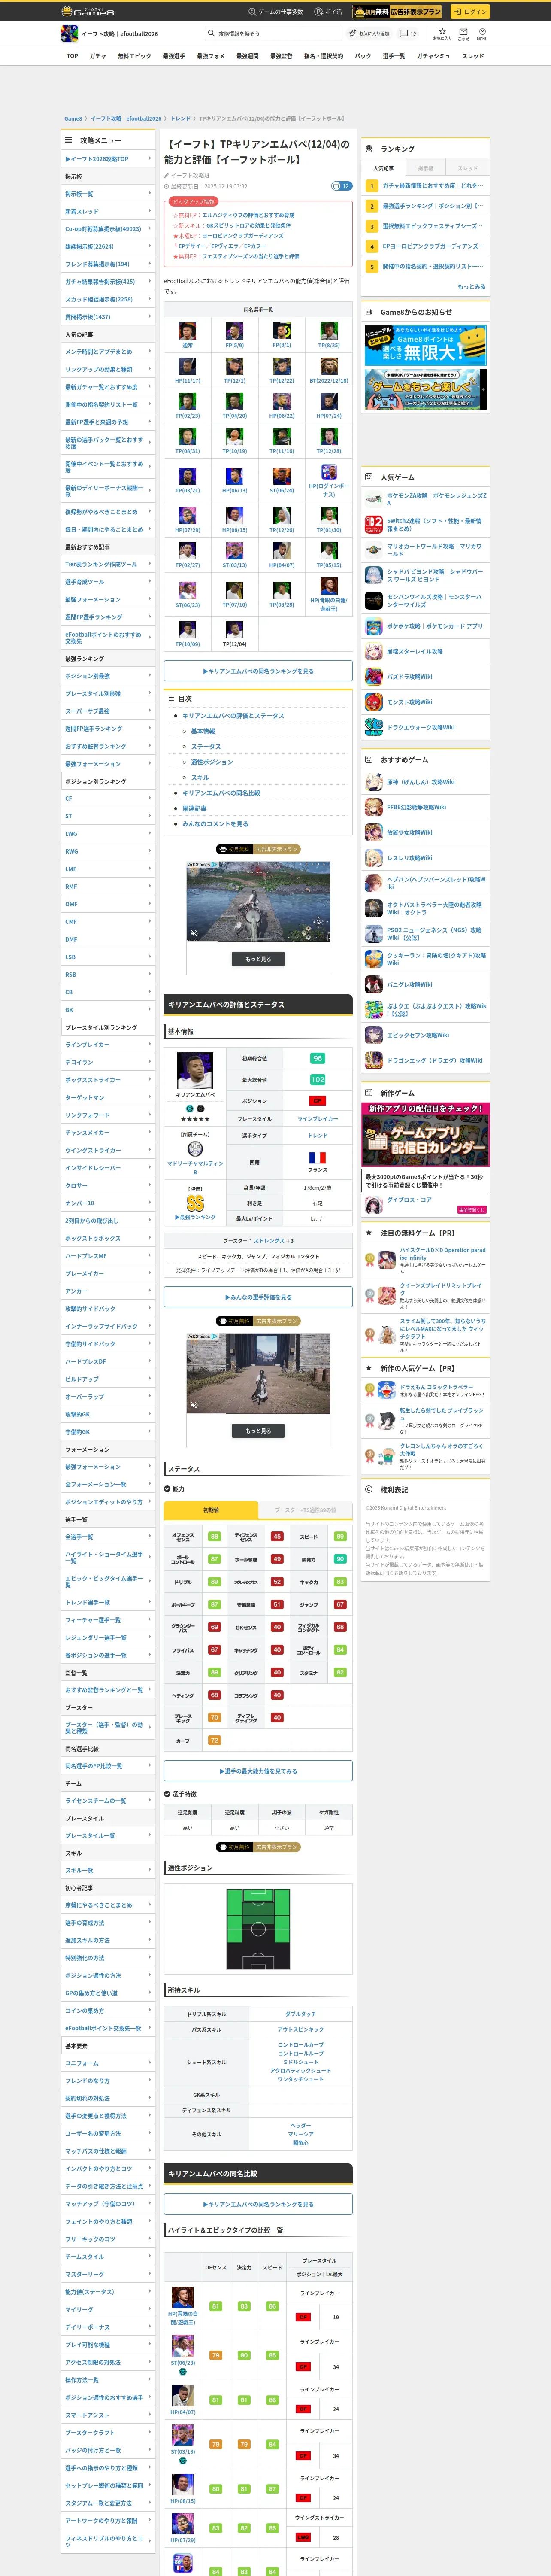This screenshot has height=2576, width=551.
Task: Open table of contents link ステータス
Action: (206, 747)
